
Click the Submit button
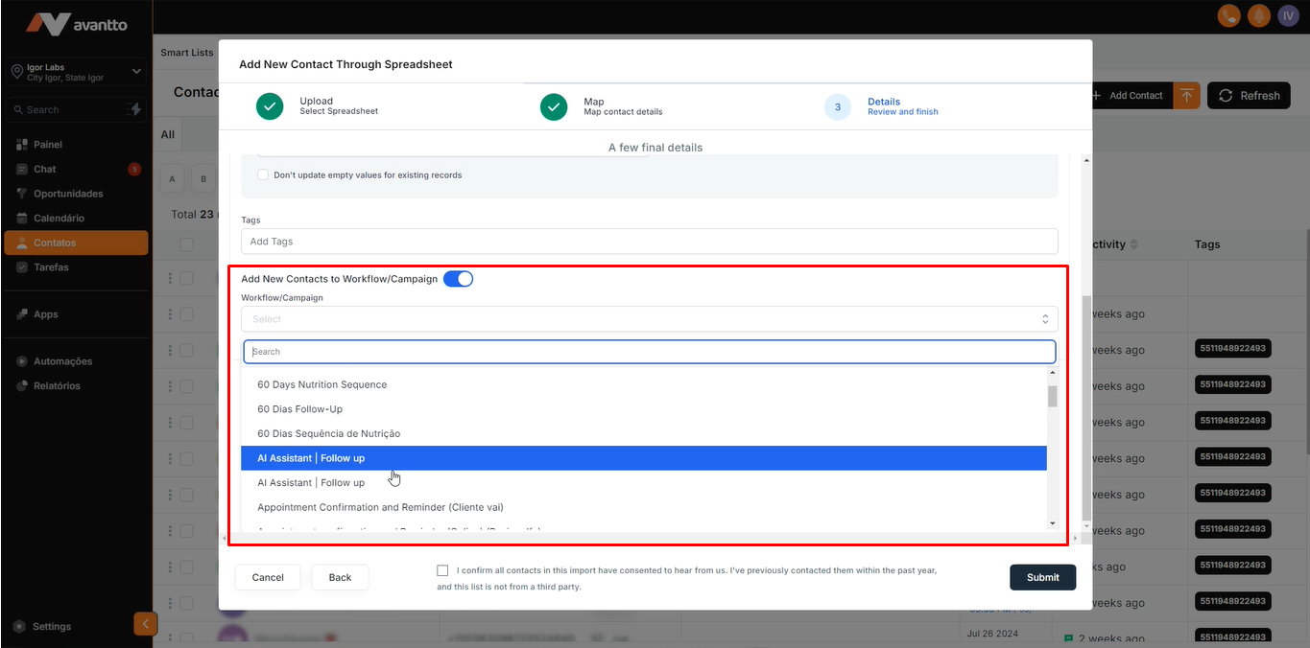[x=1042, y=577]
